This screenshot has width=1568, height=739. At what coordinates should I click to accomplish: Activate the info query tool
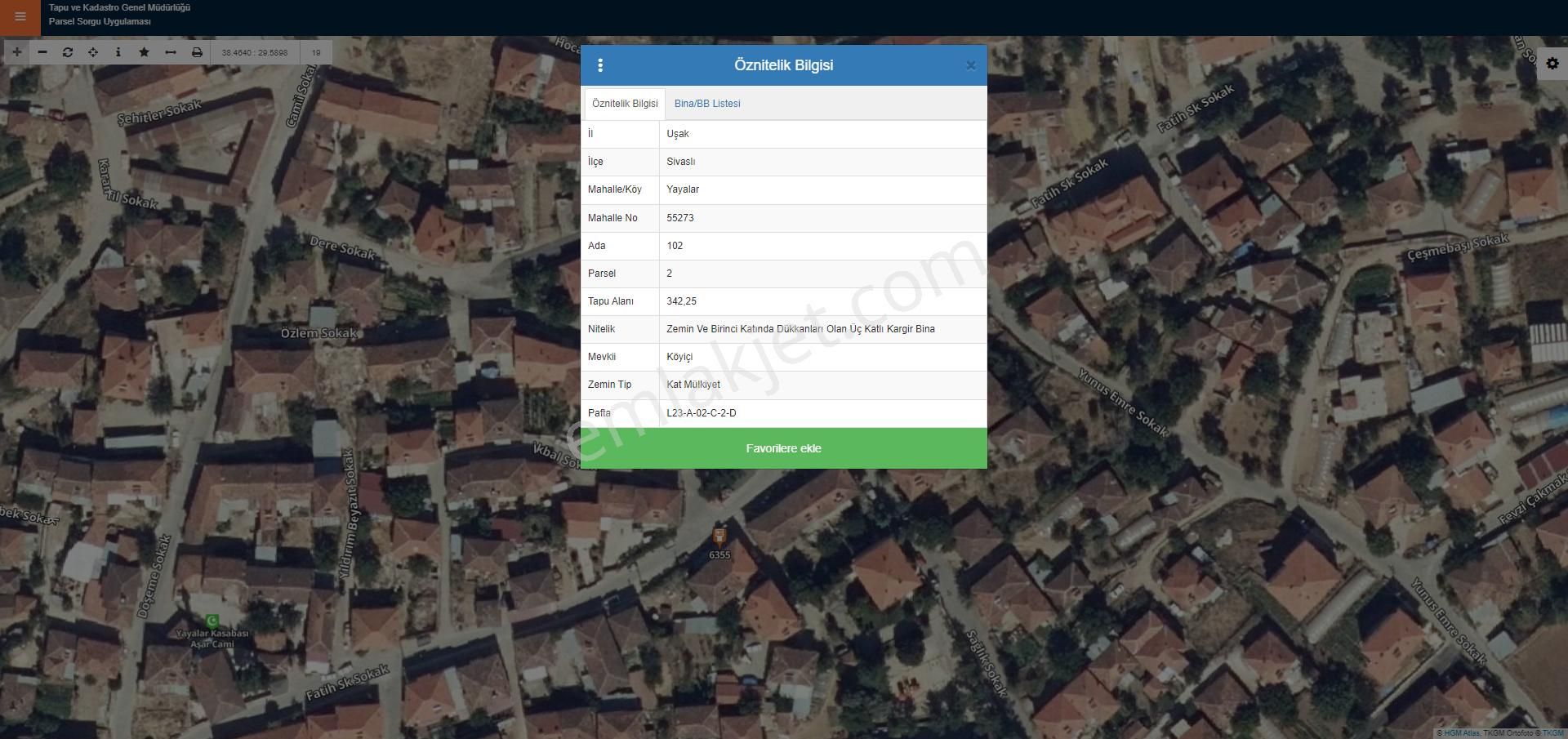(118, 52)
